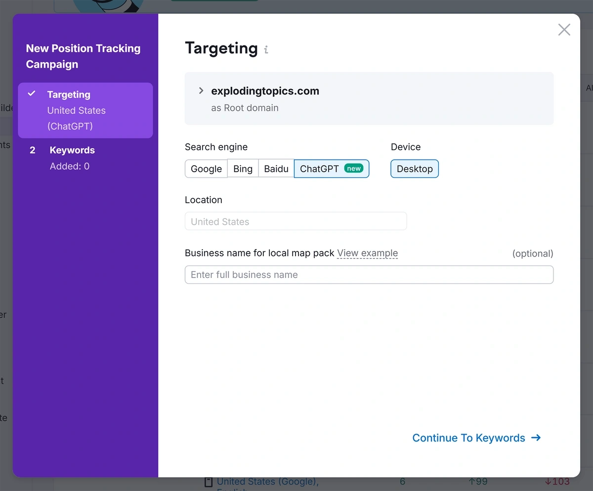Expand the explodingtopics.com domain chevron

(x=201, y=90)
